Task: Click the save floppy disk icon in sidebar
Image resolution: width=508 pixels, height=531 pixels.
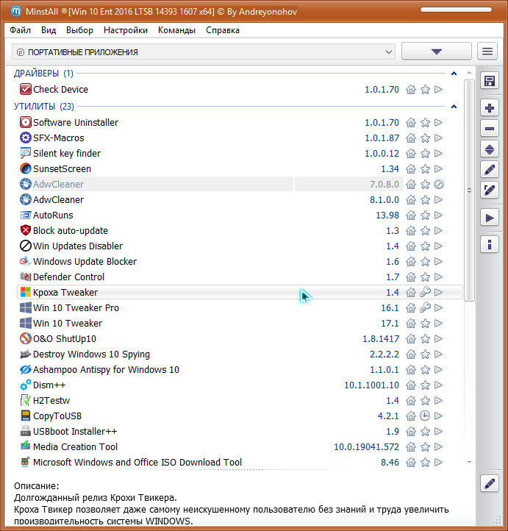Action: [x=490, y=81]
